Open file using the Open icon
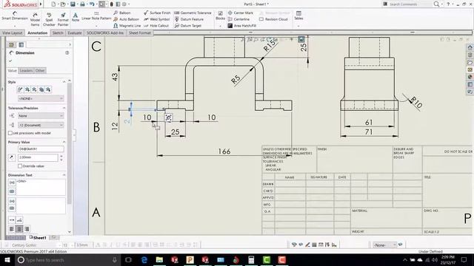 coord(63,4)
